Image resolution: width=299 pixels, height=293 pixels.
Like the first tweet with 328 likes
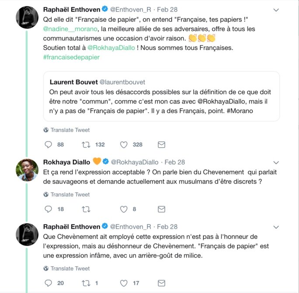[124, 145]
